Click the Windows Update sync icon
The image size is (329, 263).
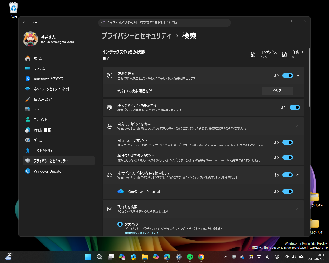pos(28,171)
